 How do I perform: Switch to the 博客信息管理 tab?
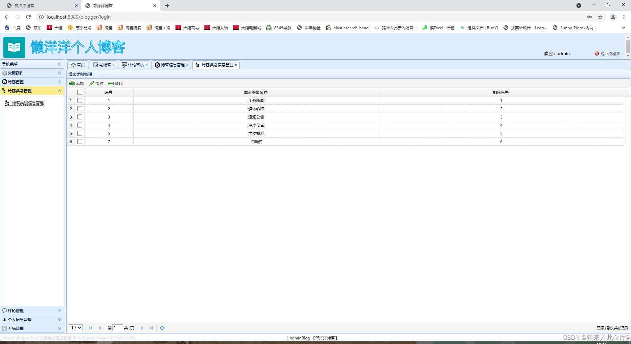[x=170, y=65]
